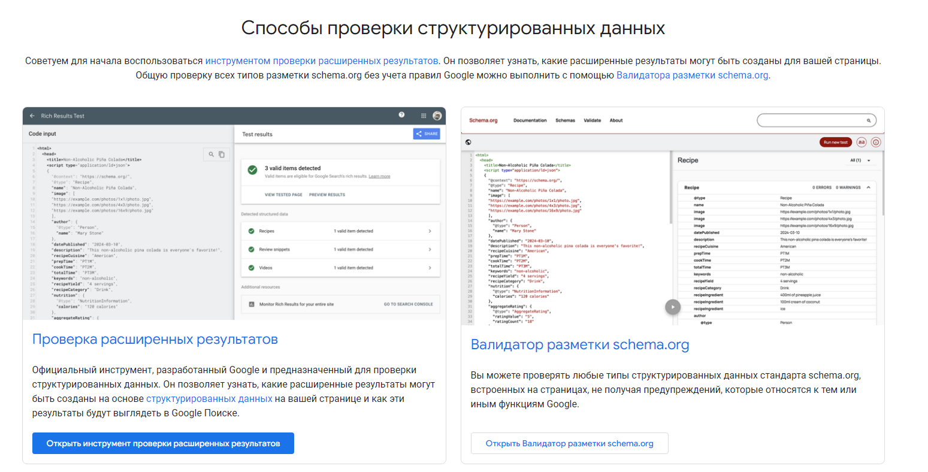928x472 pixels.
Task: Click the Run new test button
Action: [835, 142]
